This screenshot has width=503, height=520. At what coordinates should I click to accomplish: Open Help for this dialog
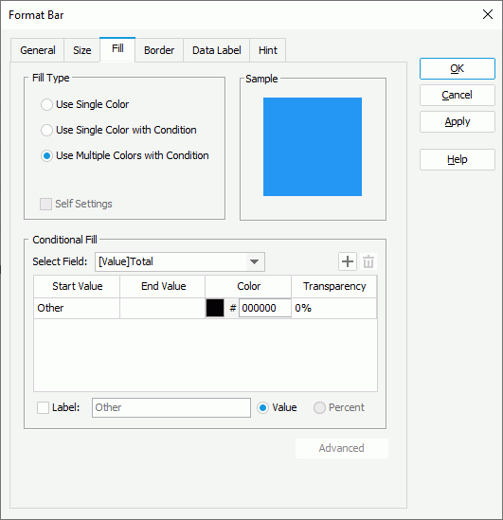tap(458, 159)
